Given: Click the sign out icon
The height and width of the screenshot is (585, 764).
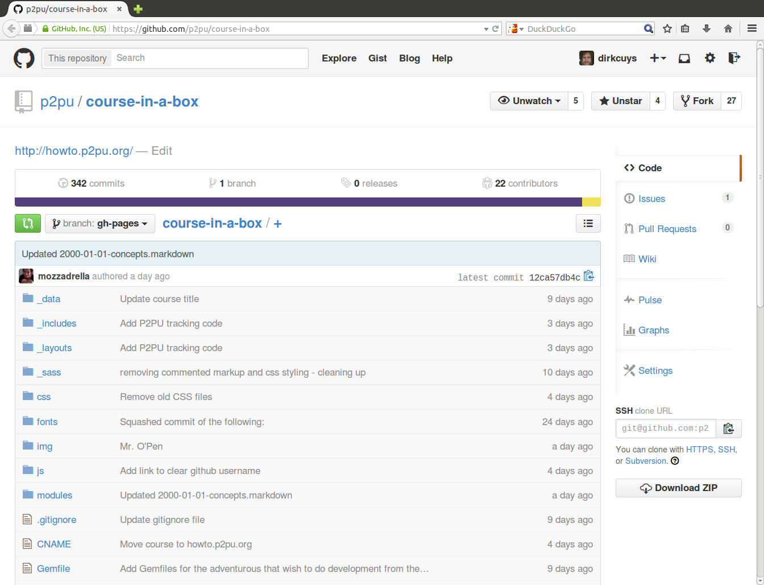Looking at the screenshot, I should pyautogui.click(x=734, y=58).
